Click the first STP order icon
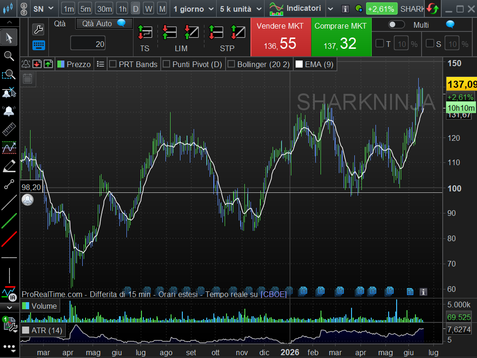The width and height of the screenshot is (477, 358). [x=216, y=32]
